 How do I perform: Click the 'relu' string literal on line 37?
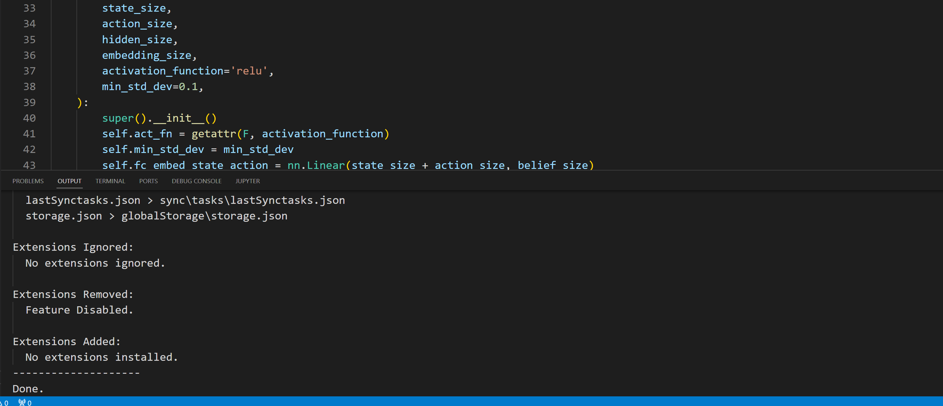click(x=249, y=70)
